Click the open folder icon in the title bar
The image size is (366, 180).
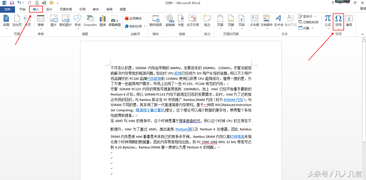pos(52,3)
